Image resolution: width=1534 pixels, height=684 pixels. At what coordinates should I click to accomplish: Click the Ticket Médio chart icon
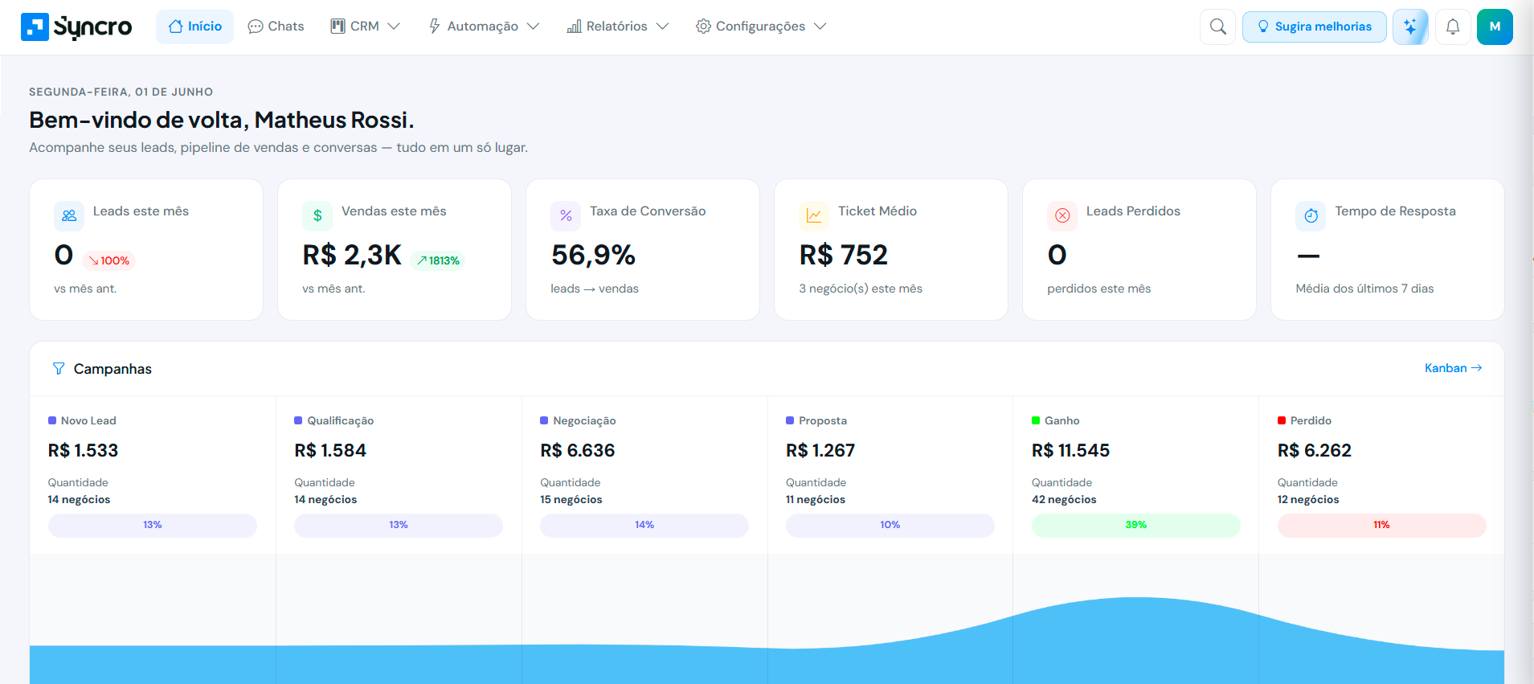point(814,215)
